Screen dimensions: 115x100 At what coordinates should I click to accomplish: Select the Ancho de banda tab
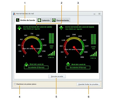25,20
